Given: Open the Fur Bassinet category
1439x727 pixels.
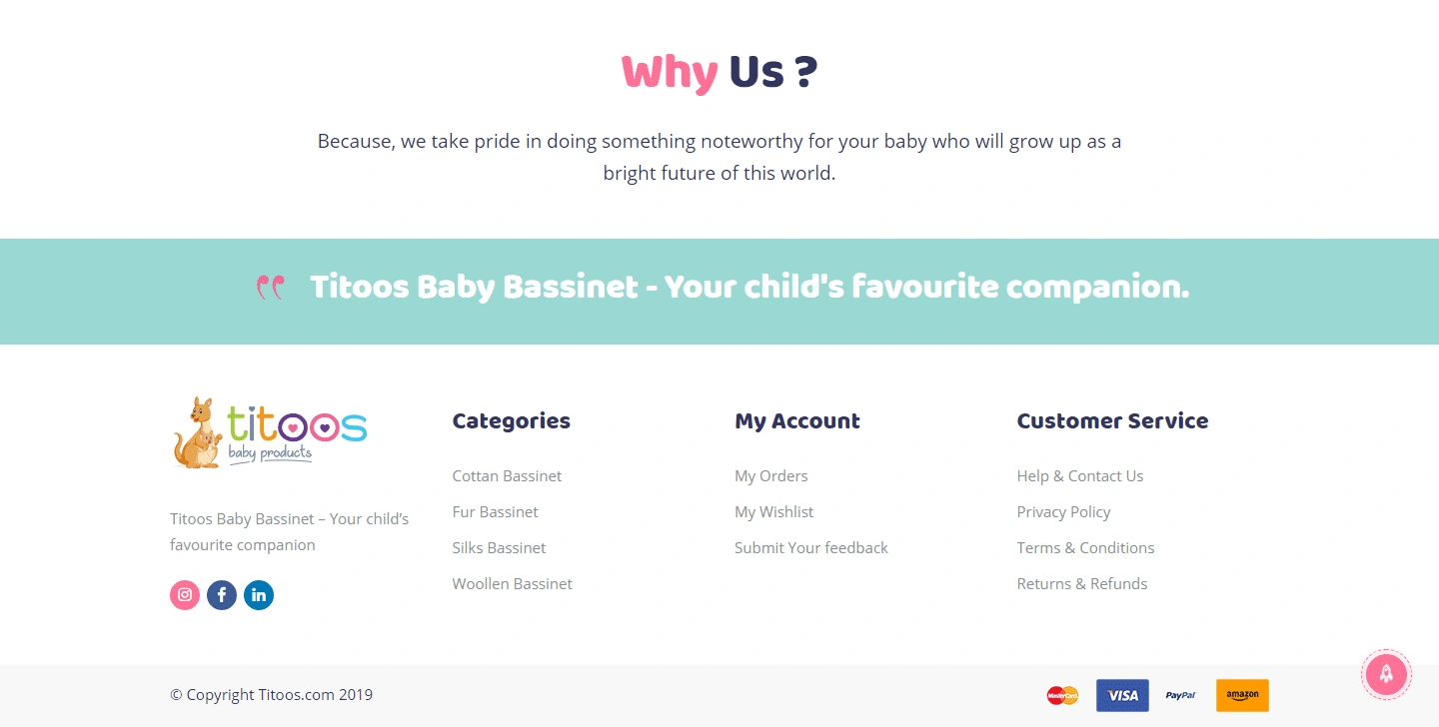Looking at the screenshot, I should [x=495, y=512].
